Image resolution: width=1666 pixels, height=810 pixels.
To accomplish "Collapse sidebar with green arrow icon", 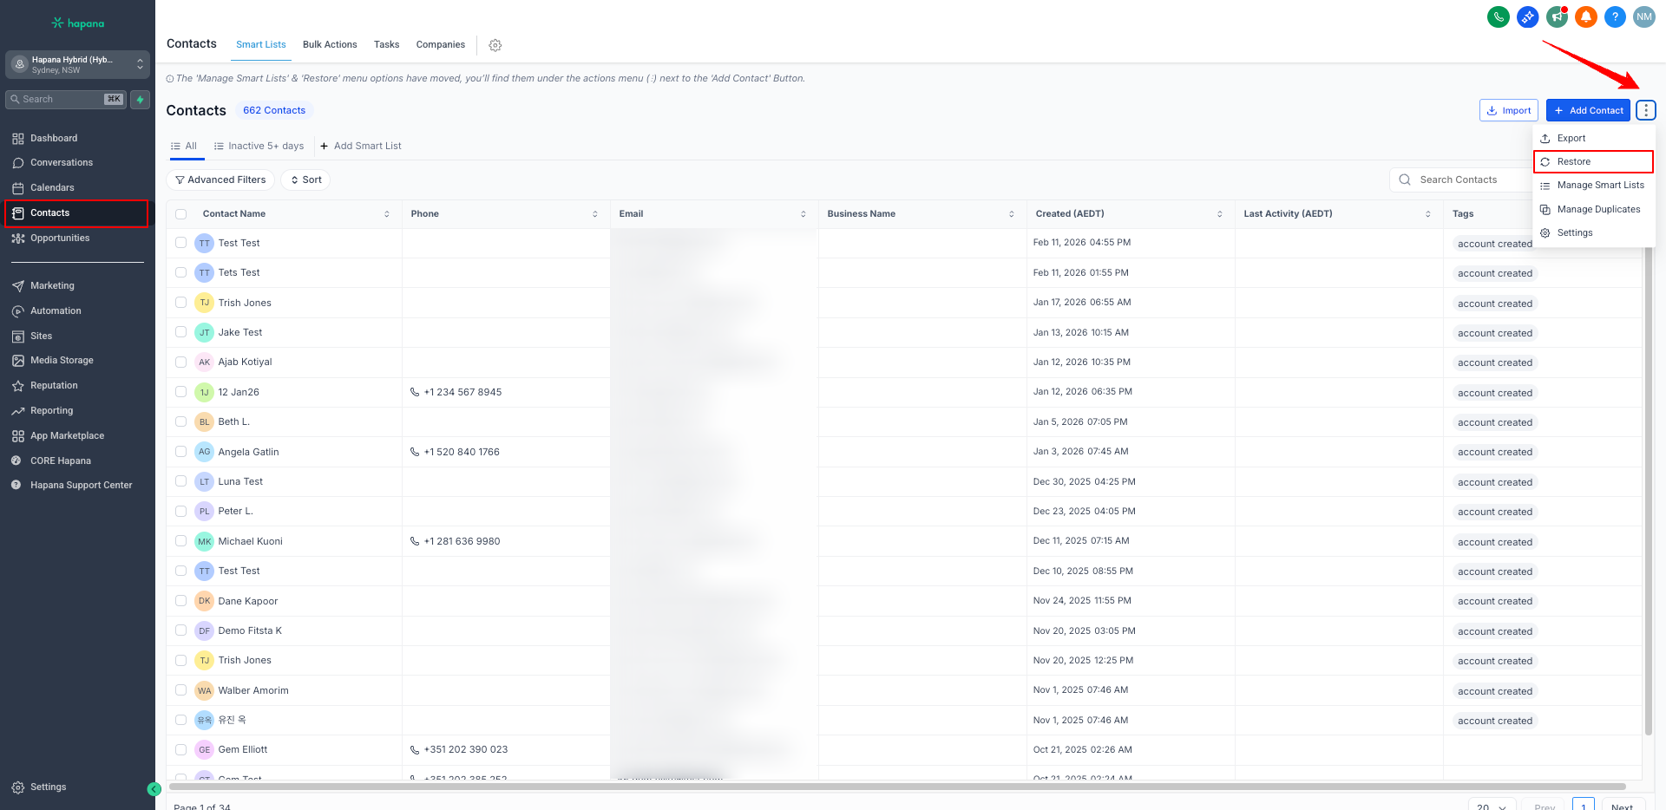I will click(x=154, y=789).
